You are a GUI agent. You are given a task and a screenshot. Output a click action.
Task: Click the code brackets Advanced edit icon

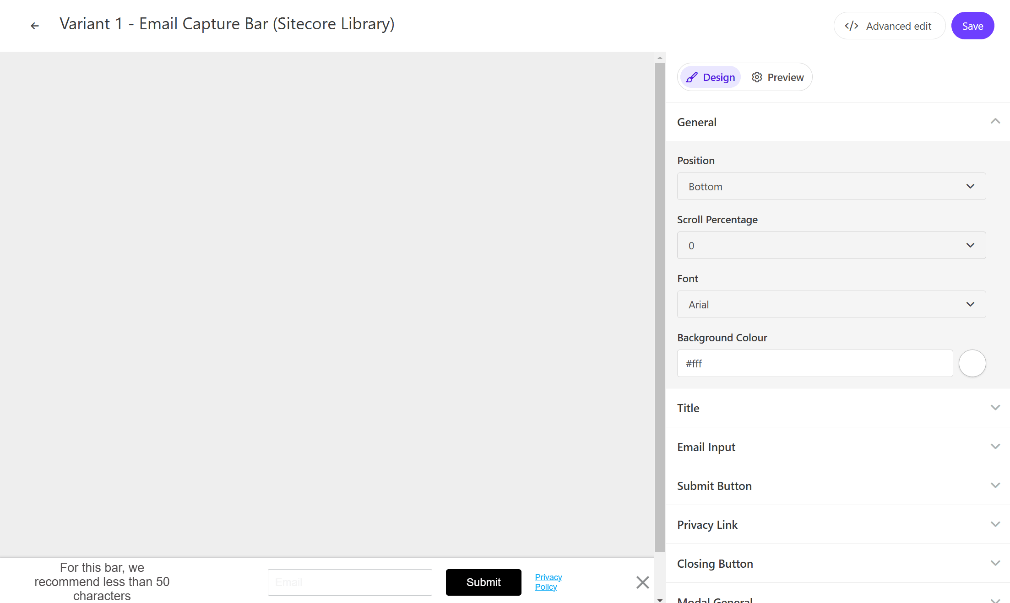tap(851, 26)
